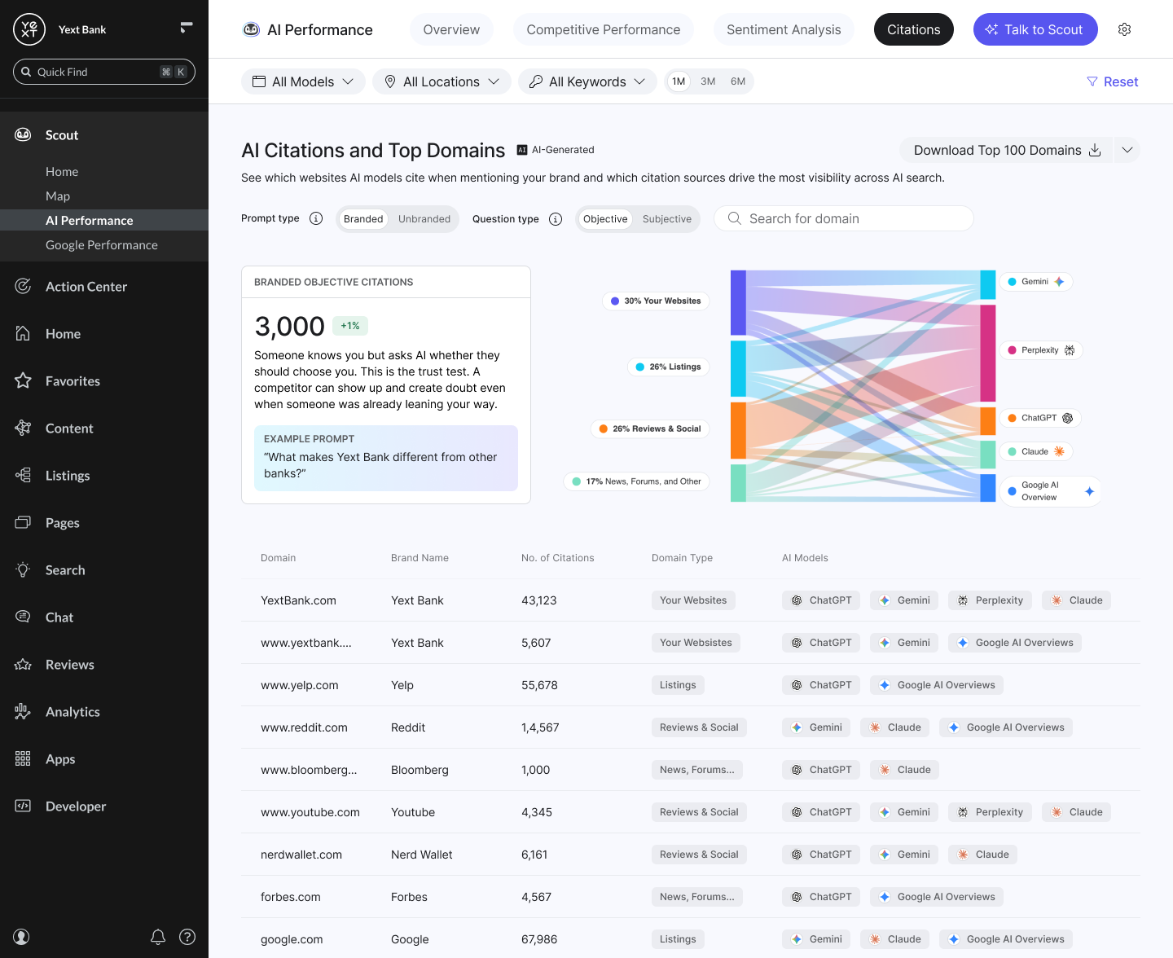
Task: Show Prompt type info tooltip icon
Action: 316,218
